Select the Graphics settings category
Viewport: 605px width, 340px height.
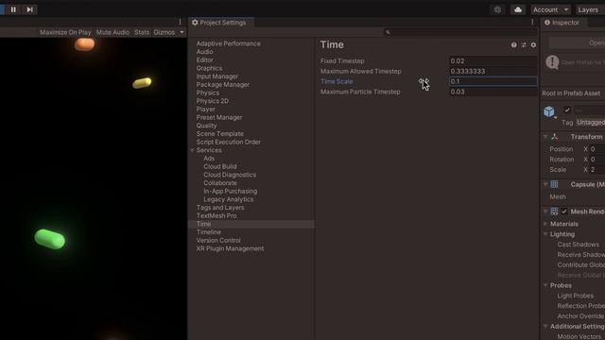(x=209, y=68)
